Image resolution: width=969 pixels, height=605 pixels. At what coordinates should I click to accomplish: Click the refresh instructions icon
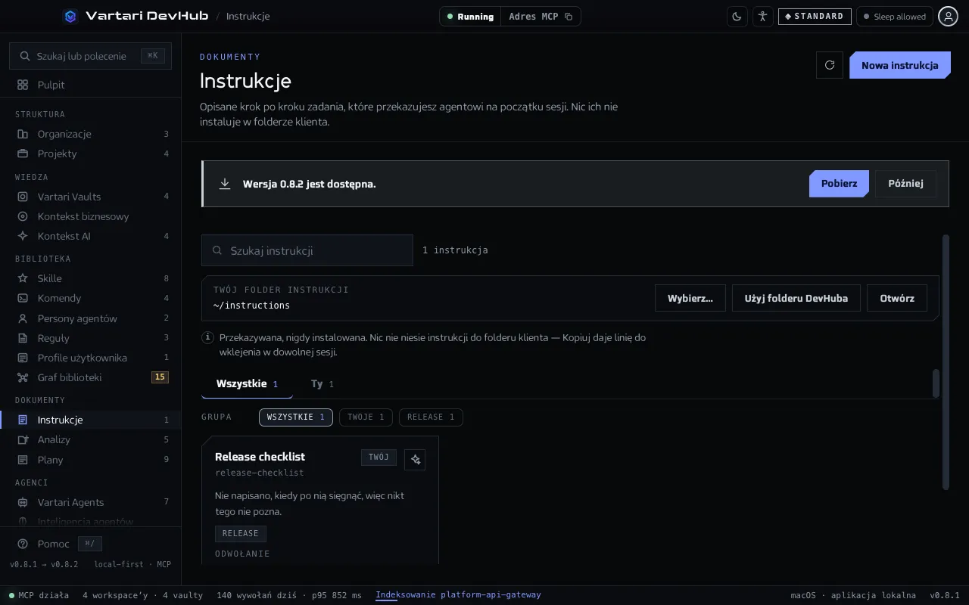click(830, 65)
